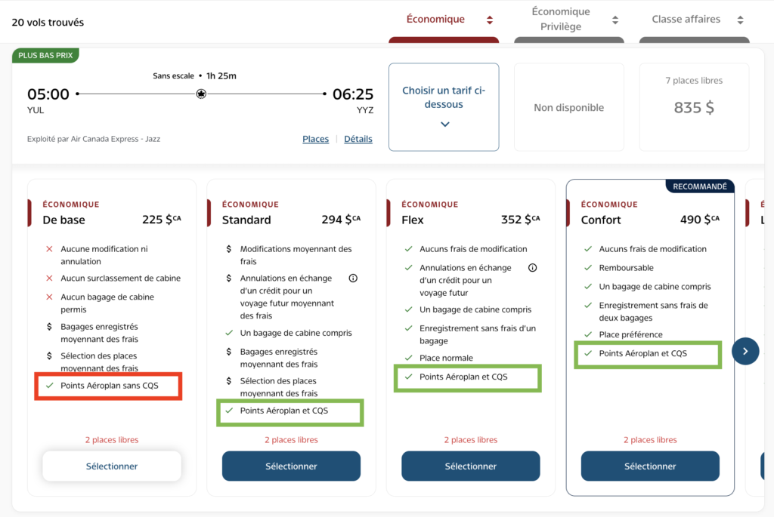The width and height of the screenshot is (774, 517).
Task: Click the red X beside 'Aucun surclassement de cabine'
Action: pyautogui.click(x=50, y=279)
